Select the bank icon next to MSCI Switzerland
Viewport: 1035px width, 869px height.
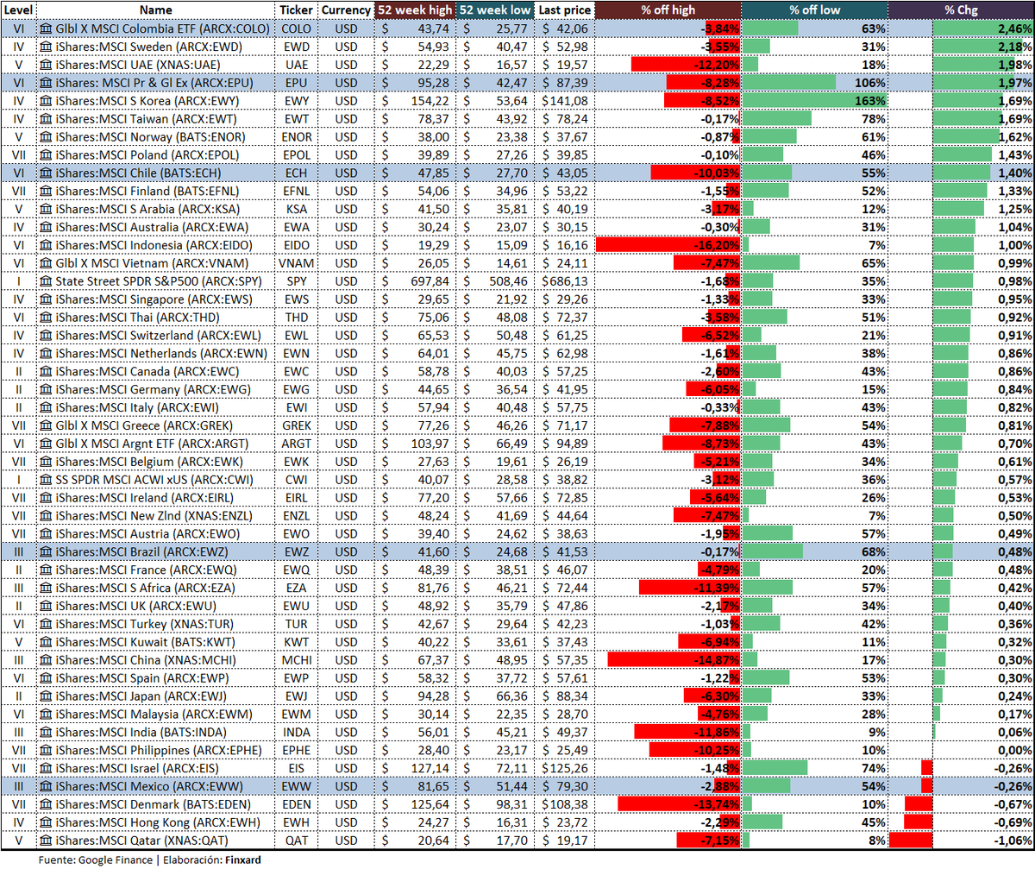[x=46, y=335]
